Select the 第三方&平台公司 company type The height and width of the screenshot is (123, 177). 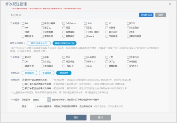[x=39, y=43]
